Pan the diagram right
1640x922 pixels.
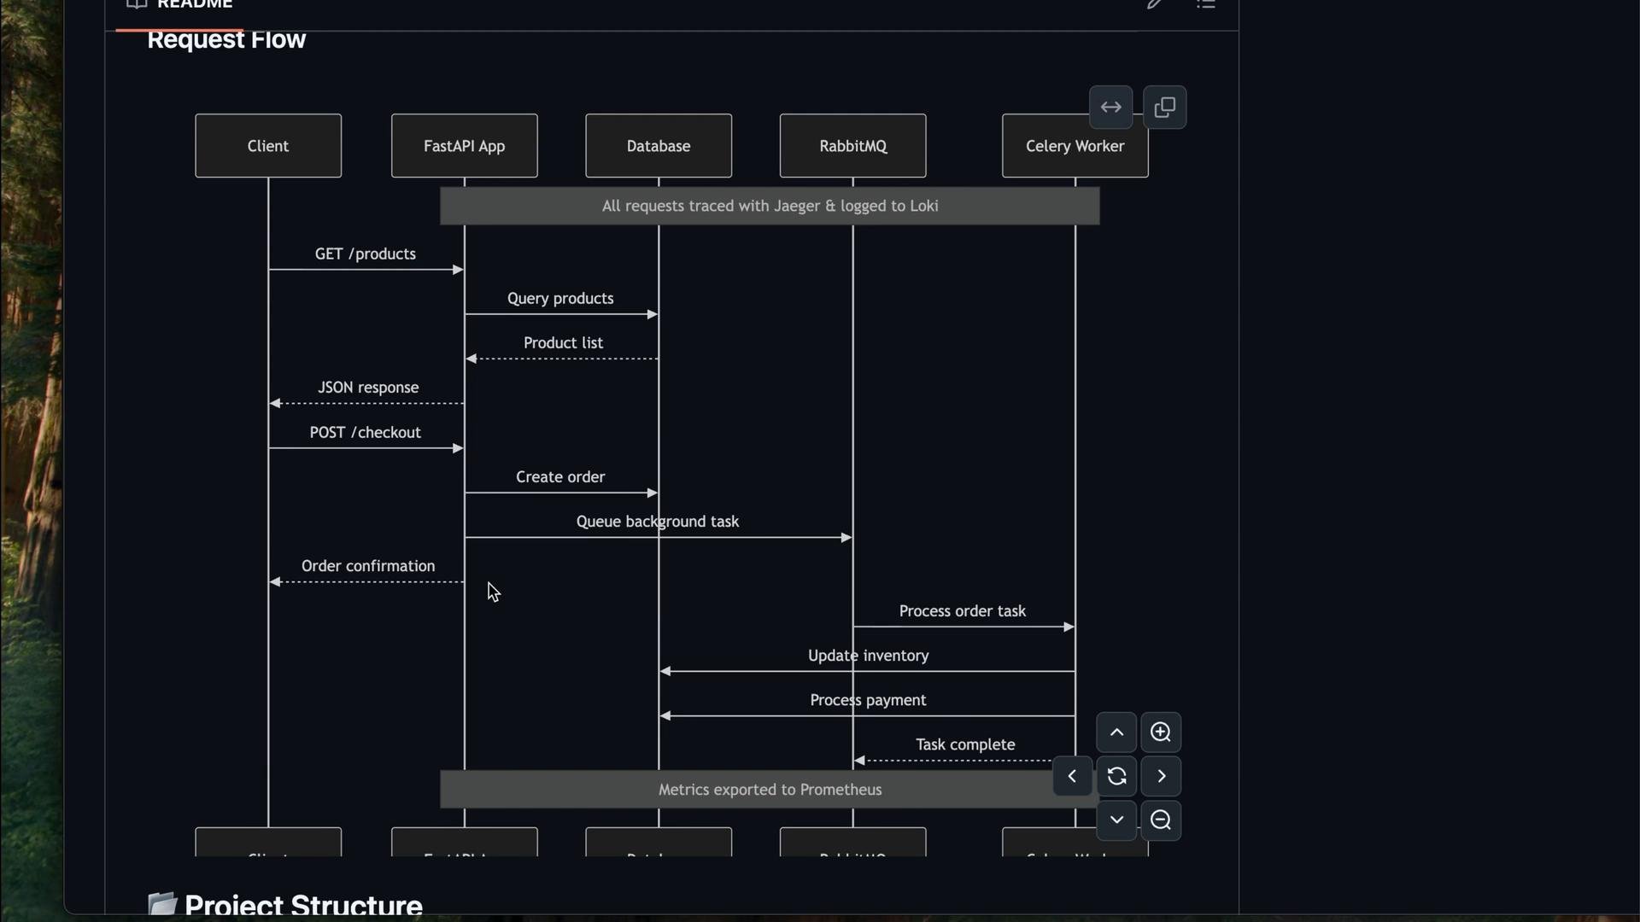pyautogui.click(x=1161, y=776)
